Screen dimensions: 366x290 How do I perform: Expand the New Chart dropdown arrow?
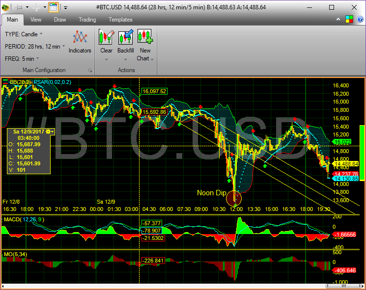point(152,60)
